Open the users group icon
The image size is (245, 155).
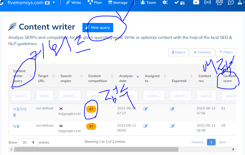click(x=219, y=2)
